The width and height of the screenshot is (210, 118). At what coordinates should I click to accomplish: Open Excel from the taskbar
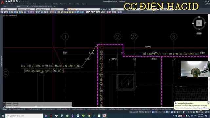[99, 116]
